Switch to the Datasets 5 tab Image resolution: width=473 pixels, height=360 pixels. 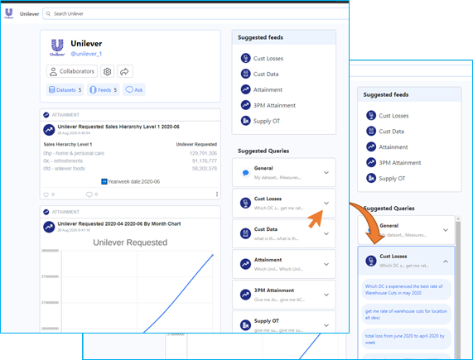click(65, 89)
